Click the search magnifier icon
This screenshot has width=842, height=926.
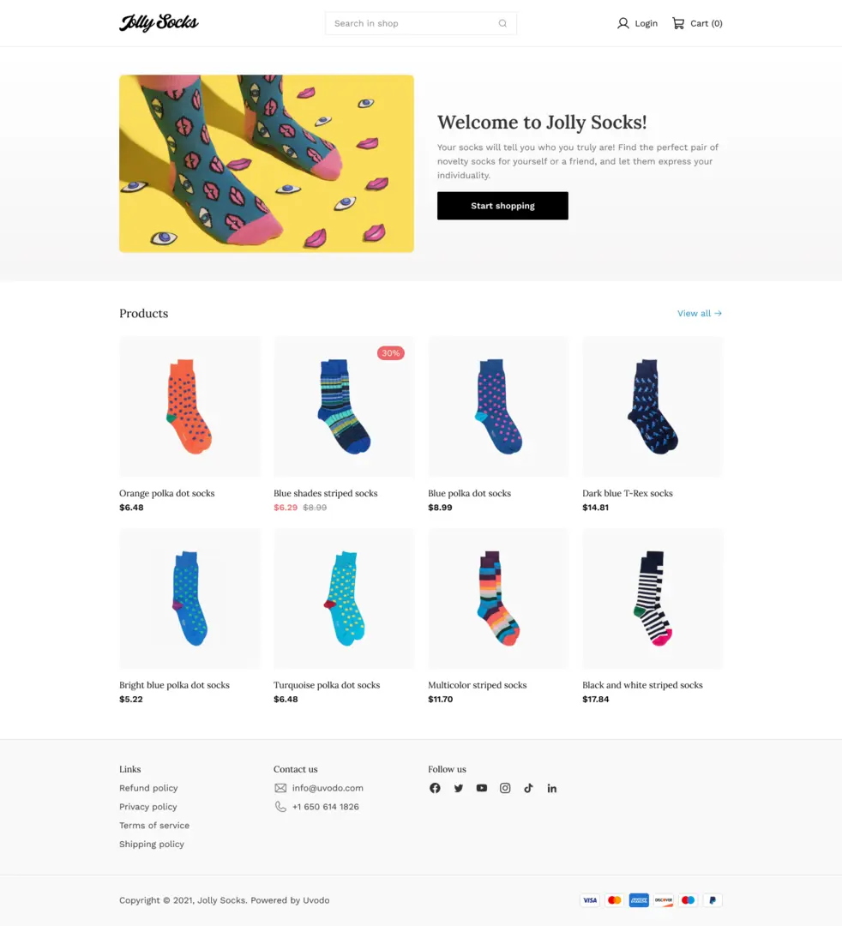[502, 24]
